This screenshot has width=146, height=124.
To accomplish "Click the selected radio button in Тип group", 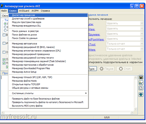I will (x=5, y=24).
